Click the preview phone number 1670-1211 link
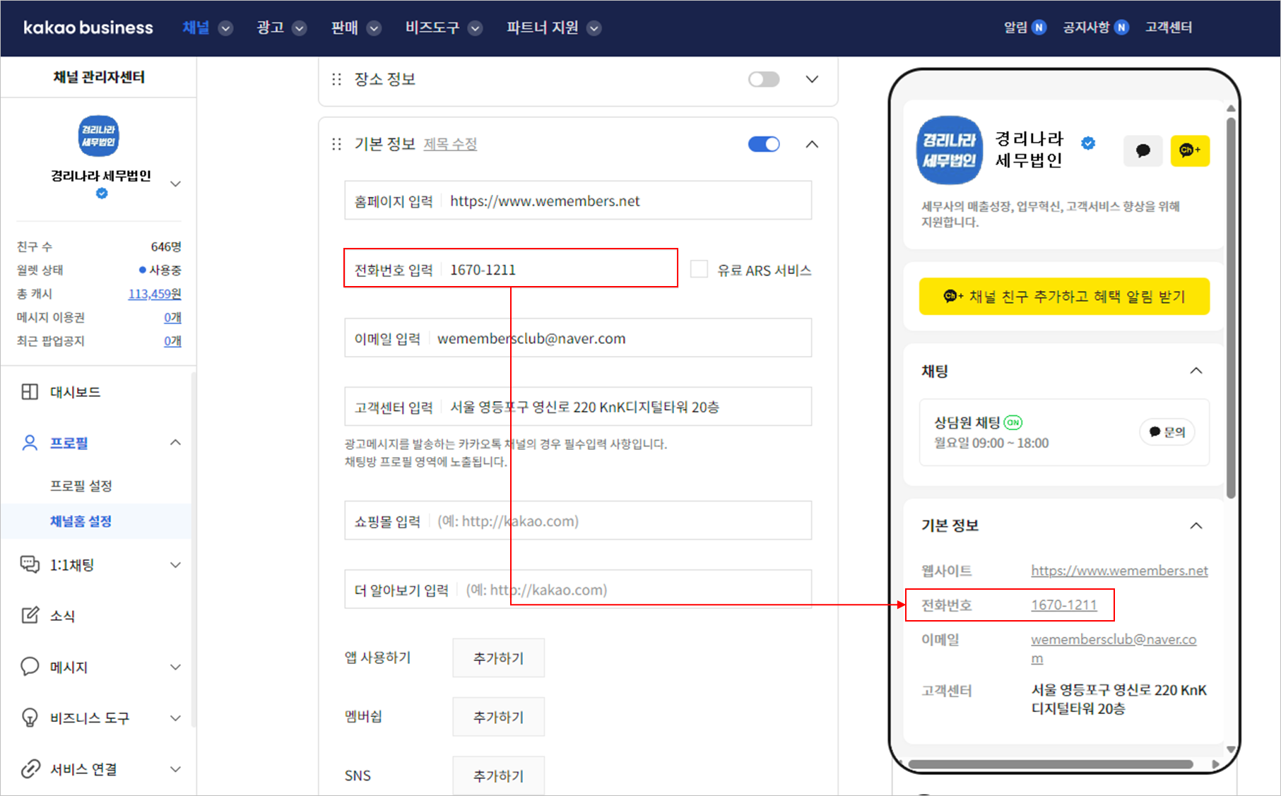The width and height of the screenshot is (1281, 796). coord(1064,605)
